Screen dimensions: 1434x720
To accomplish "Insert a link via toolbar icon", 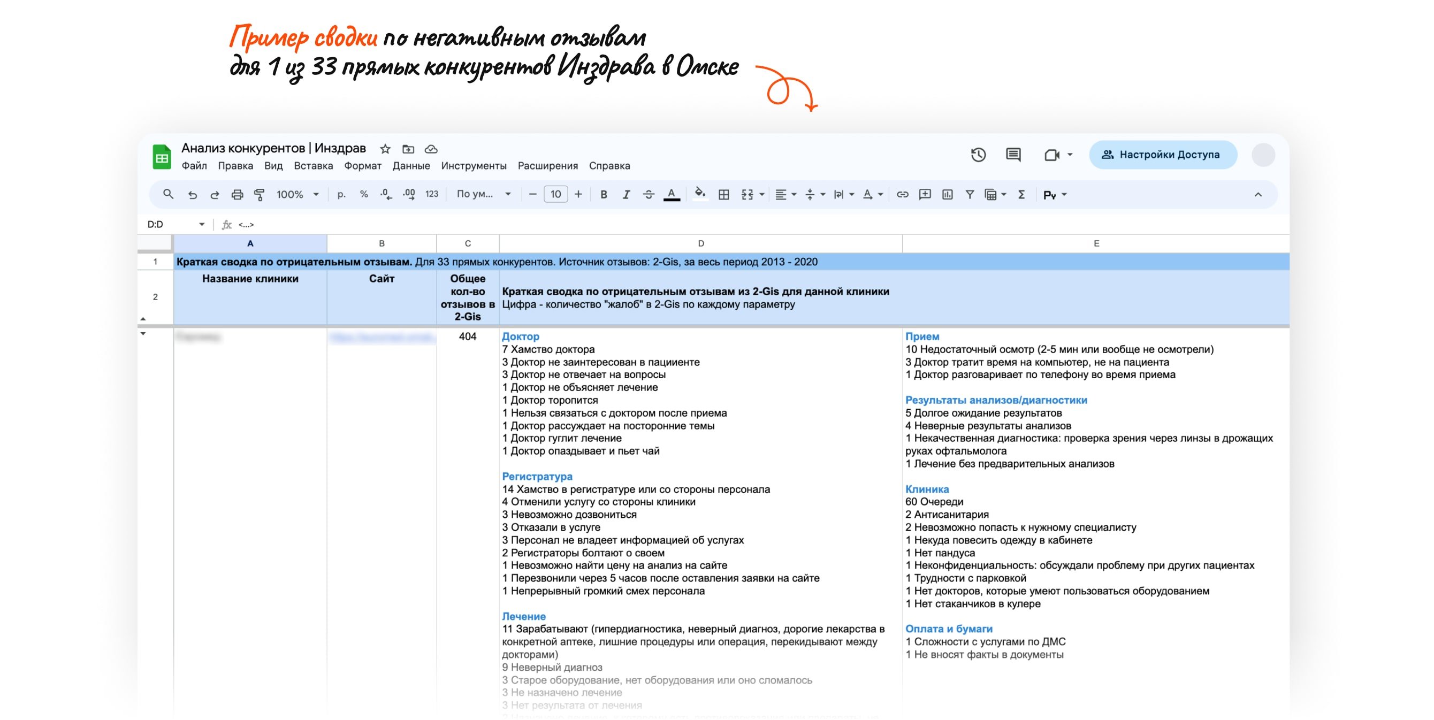I will [902, 194].
